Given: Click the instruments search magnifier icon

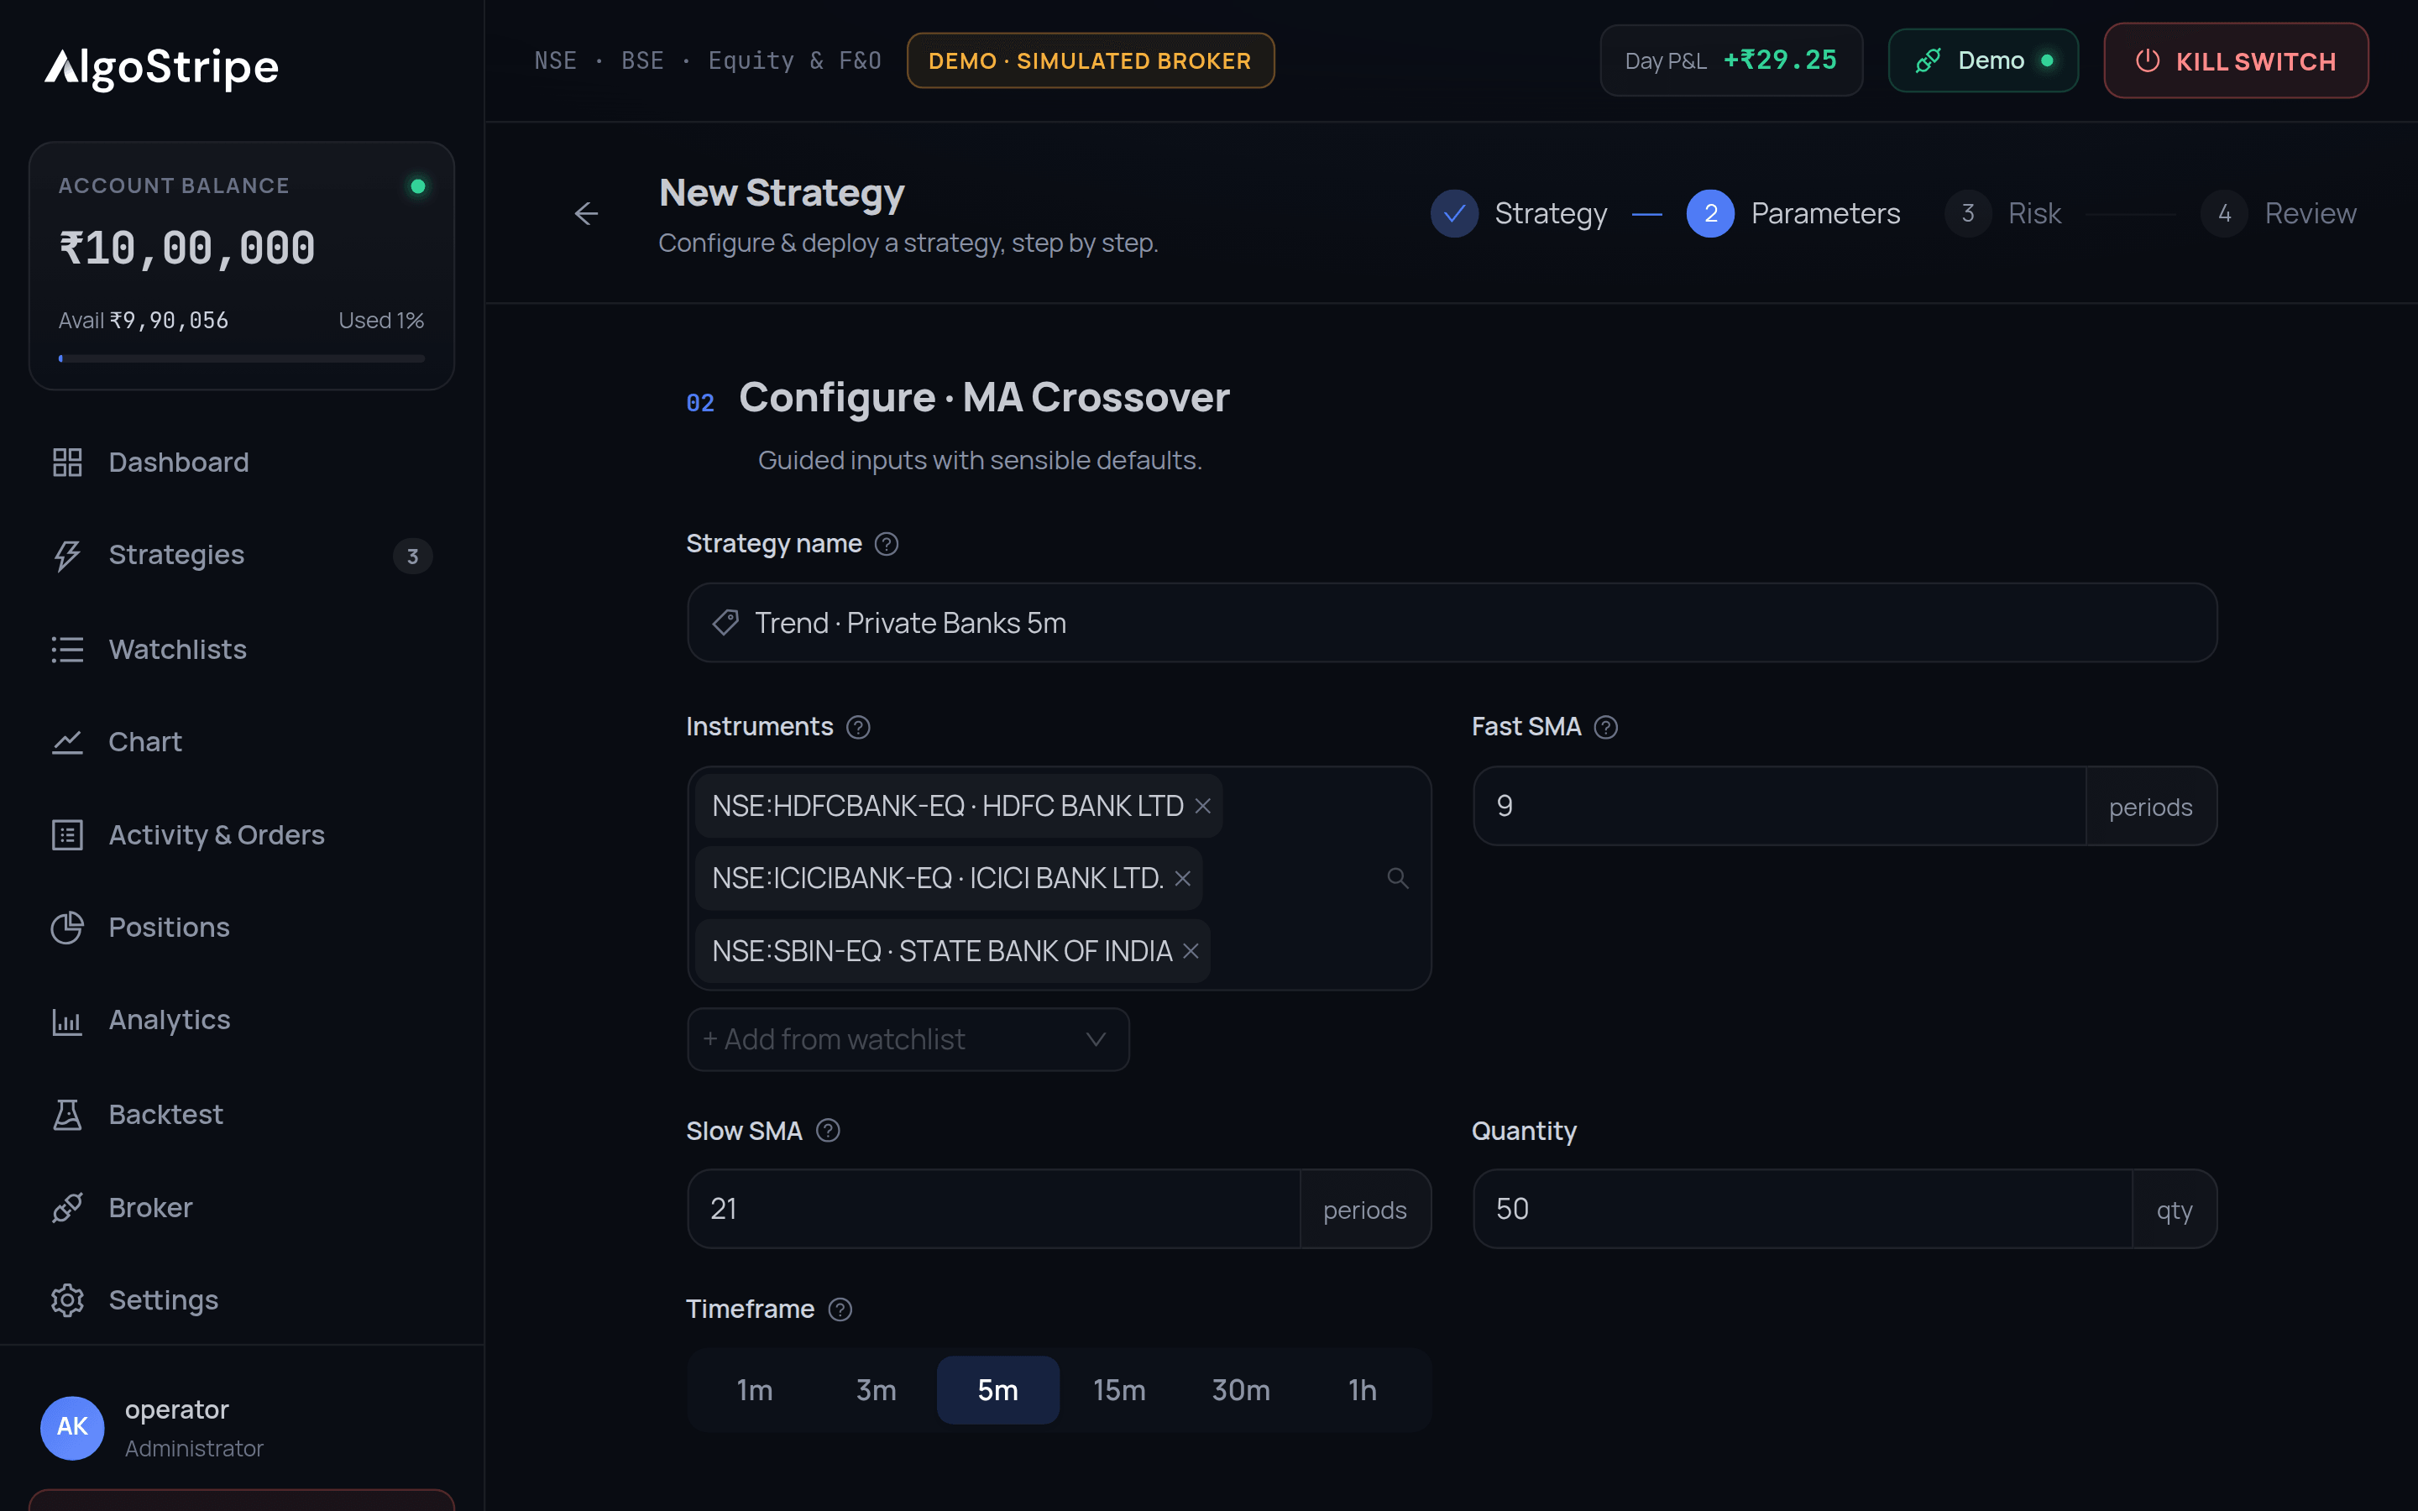Looking at the screenshot, I should tap(1398, 877).
